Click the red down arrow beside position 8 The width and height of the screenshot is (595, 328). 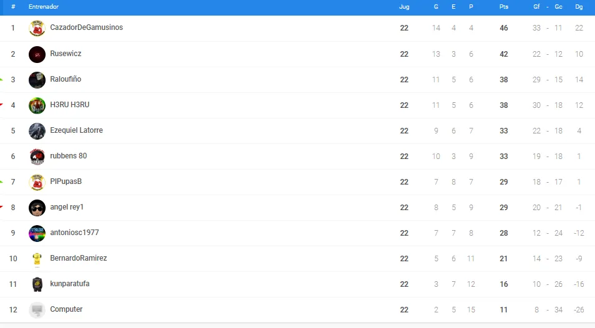[x=1, y=206]
